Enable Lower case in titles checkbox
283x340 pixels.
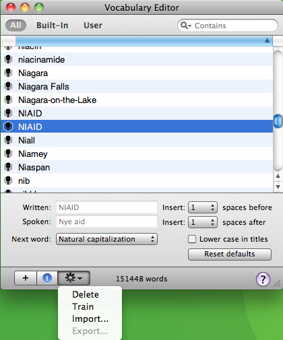192,239
